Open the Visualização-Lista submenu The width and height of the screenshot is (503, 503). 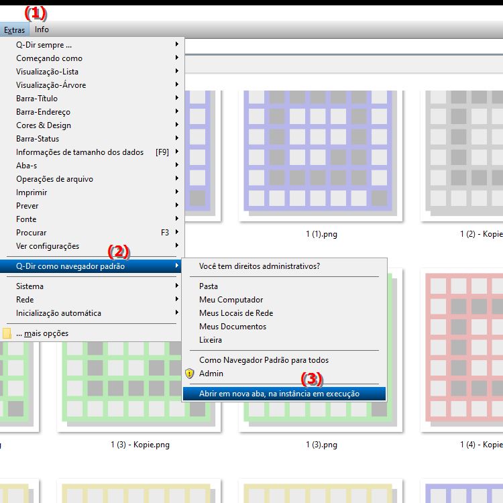(x=92, y=72)
